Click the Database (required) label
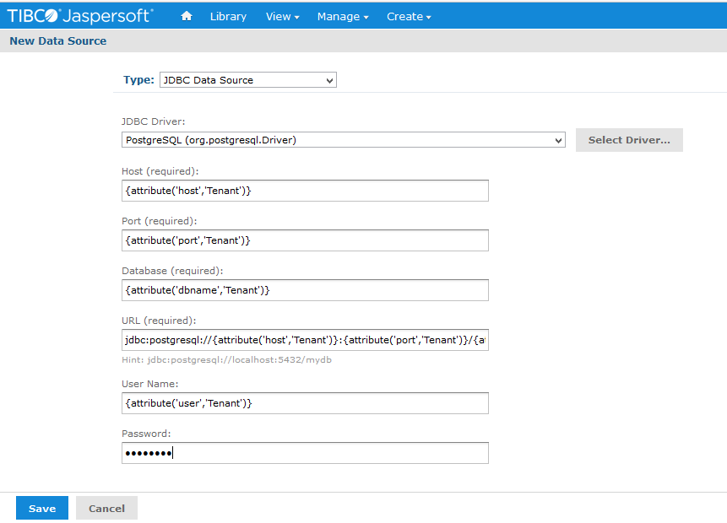727x523 pixels. [x=172, y=271]
